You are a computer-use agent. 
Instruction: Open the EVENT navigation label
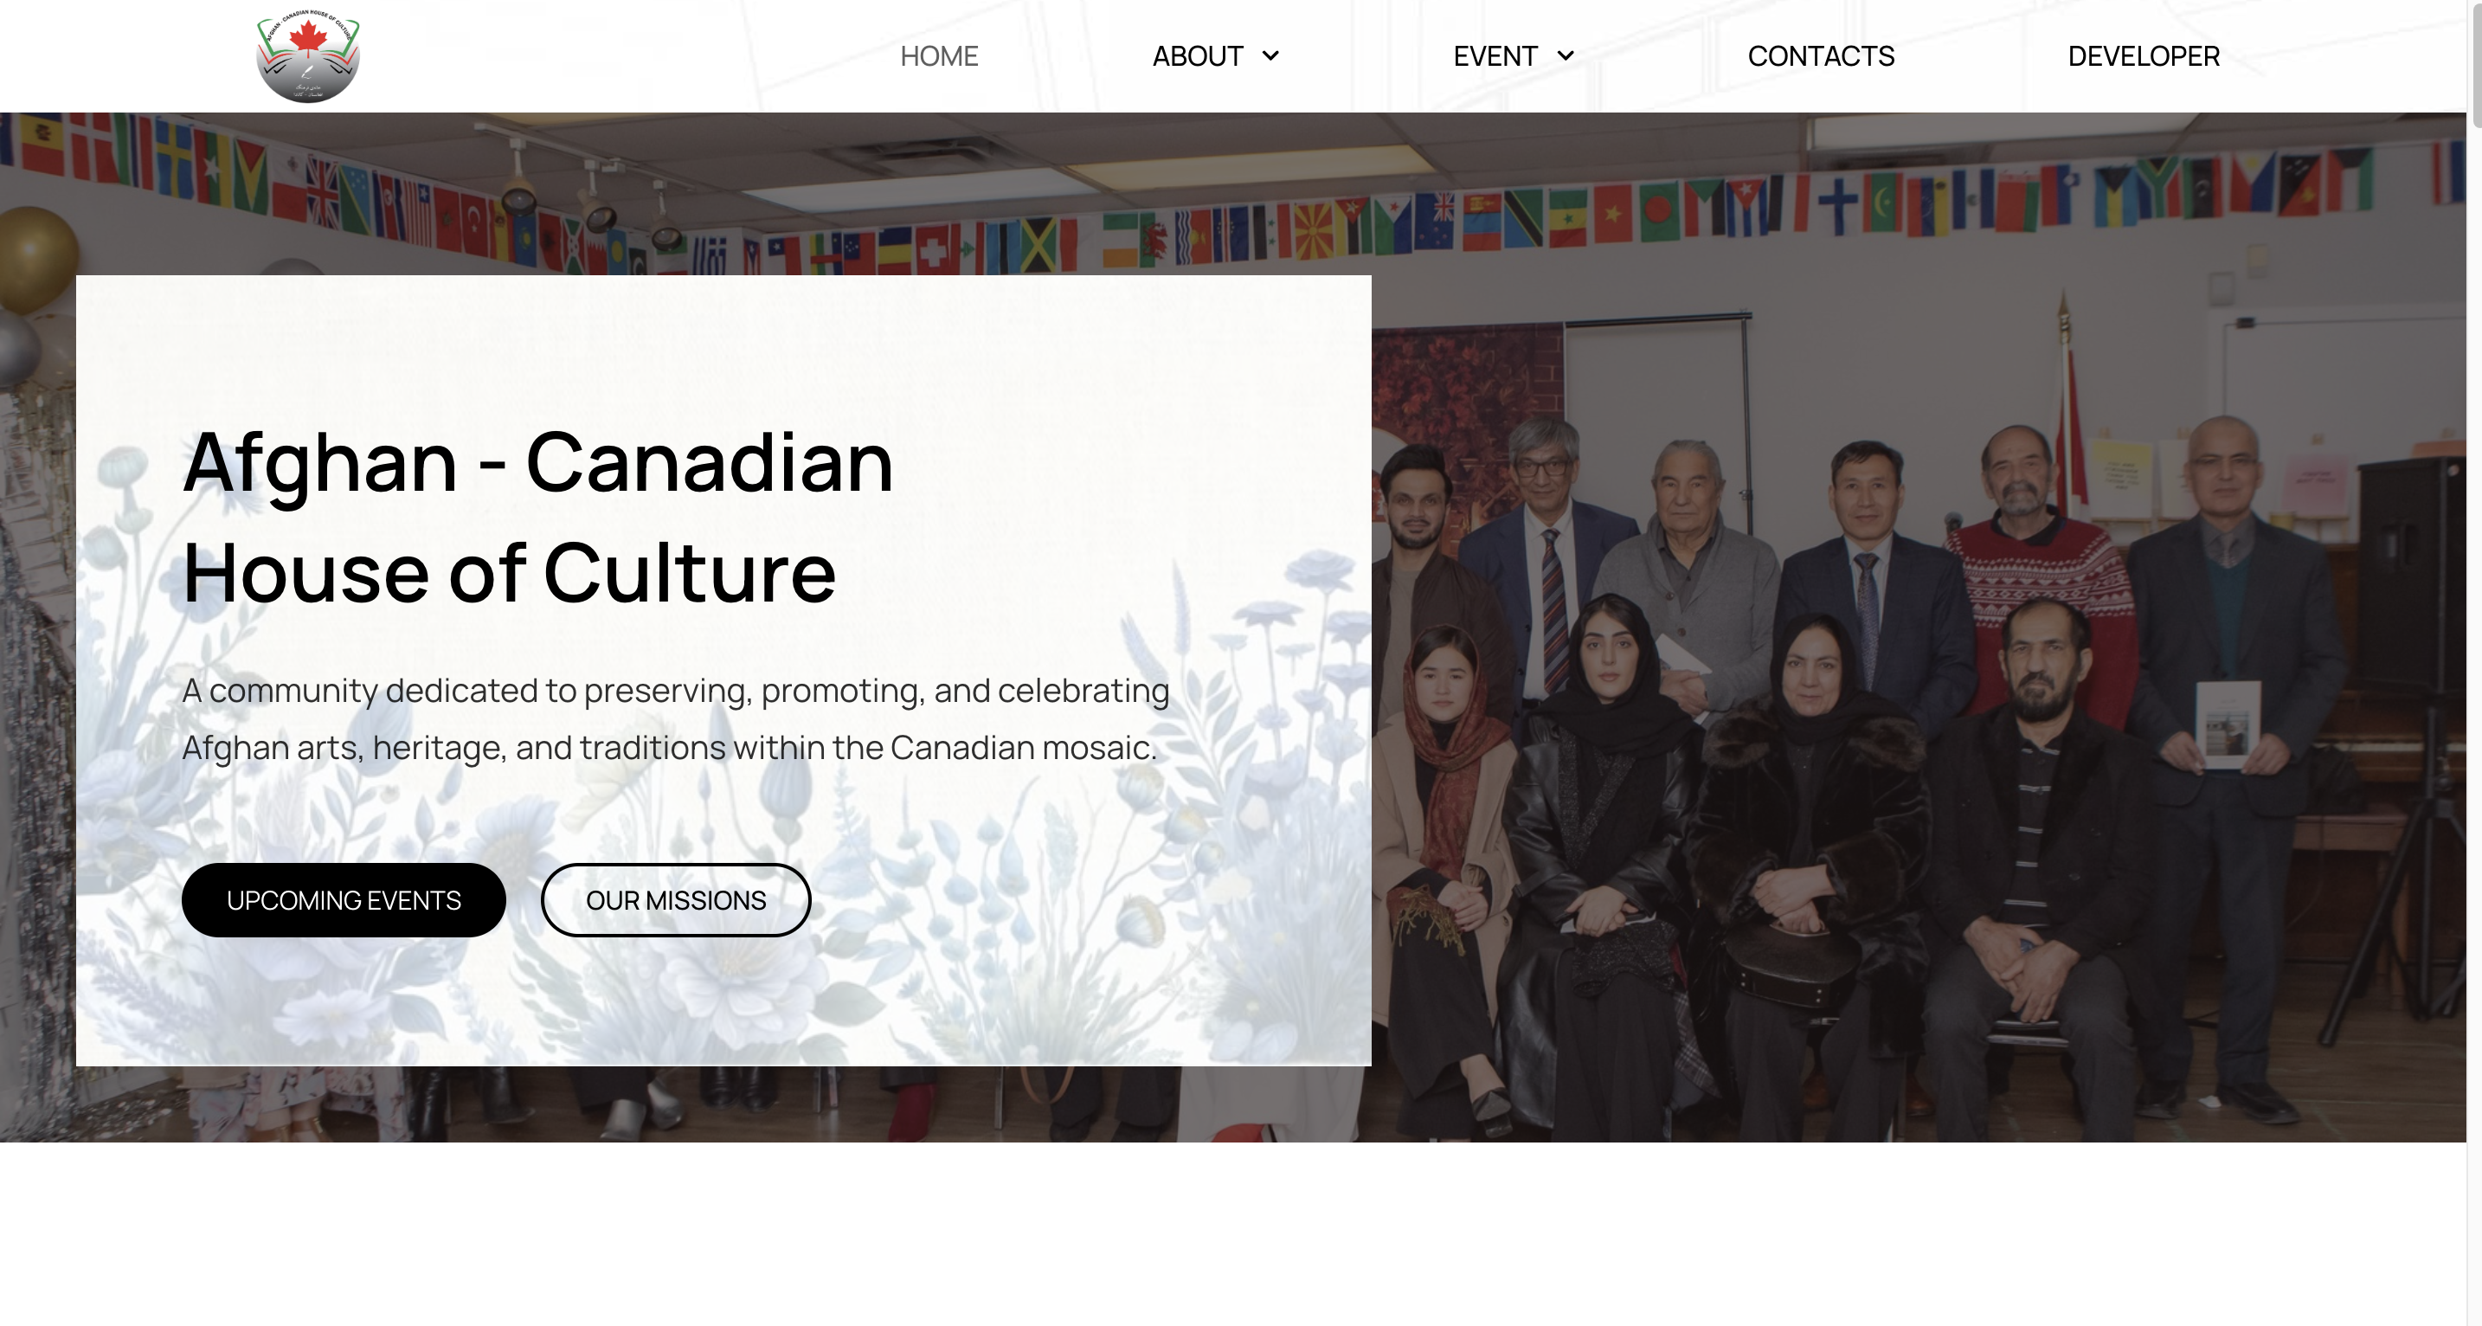tap(1495, 56)
